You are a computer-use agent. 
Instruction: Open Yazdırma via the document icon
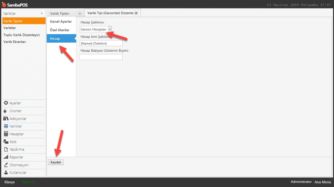click(x=6, y=150)
